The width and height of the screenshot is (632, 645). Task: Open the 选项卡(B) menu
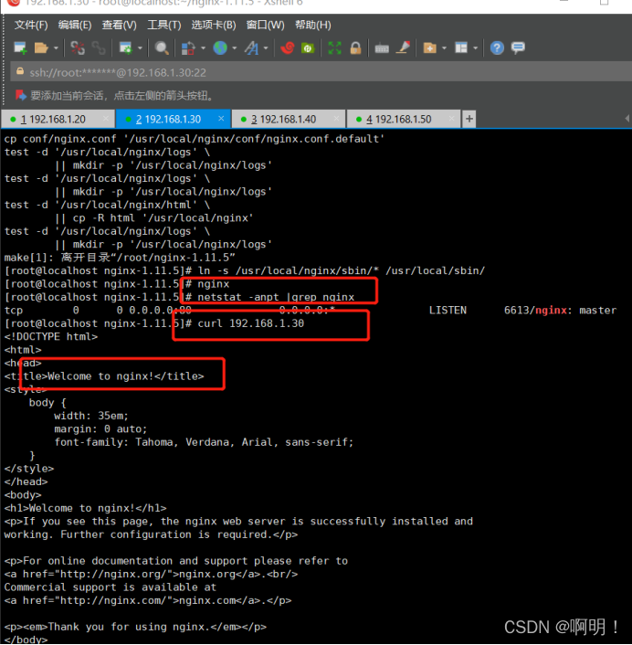pos(214,25)
